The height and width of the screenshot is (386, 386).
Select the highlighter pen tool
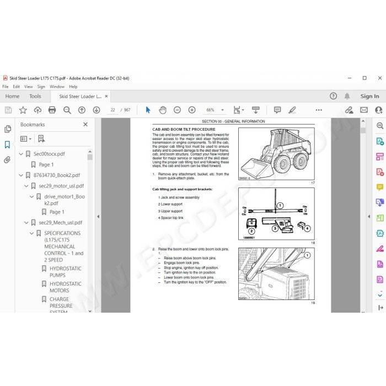point(292,110)
